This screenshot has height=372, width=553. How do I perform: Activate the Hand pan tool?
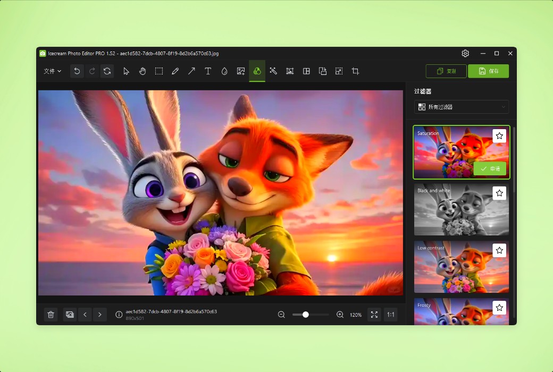point(143,71)
